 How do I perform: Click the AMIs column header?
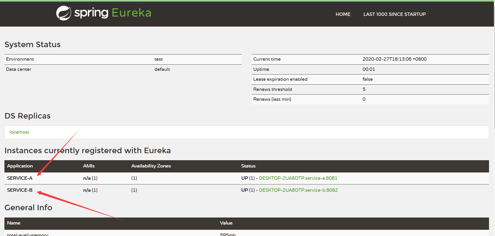coord(89,166)
